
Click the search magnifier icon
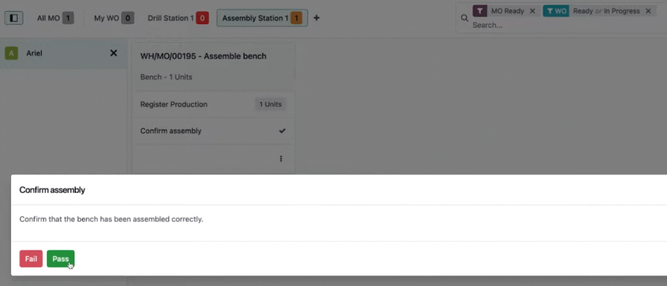[x=464, y=18]
